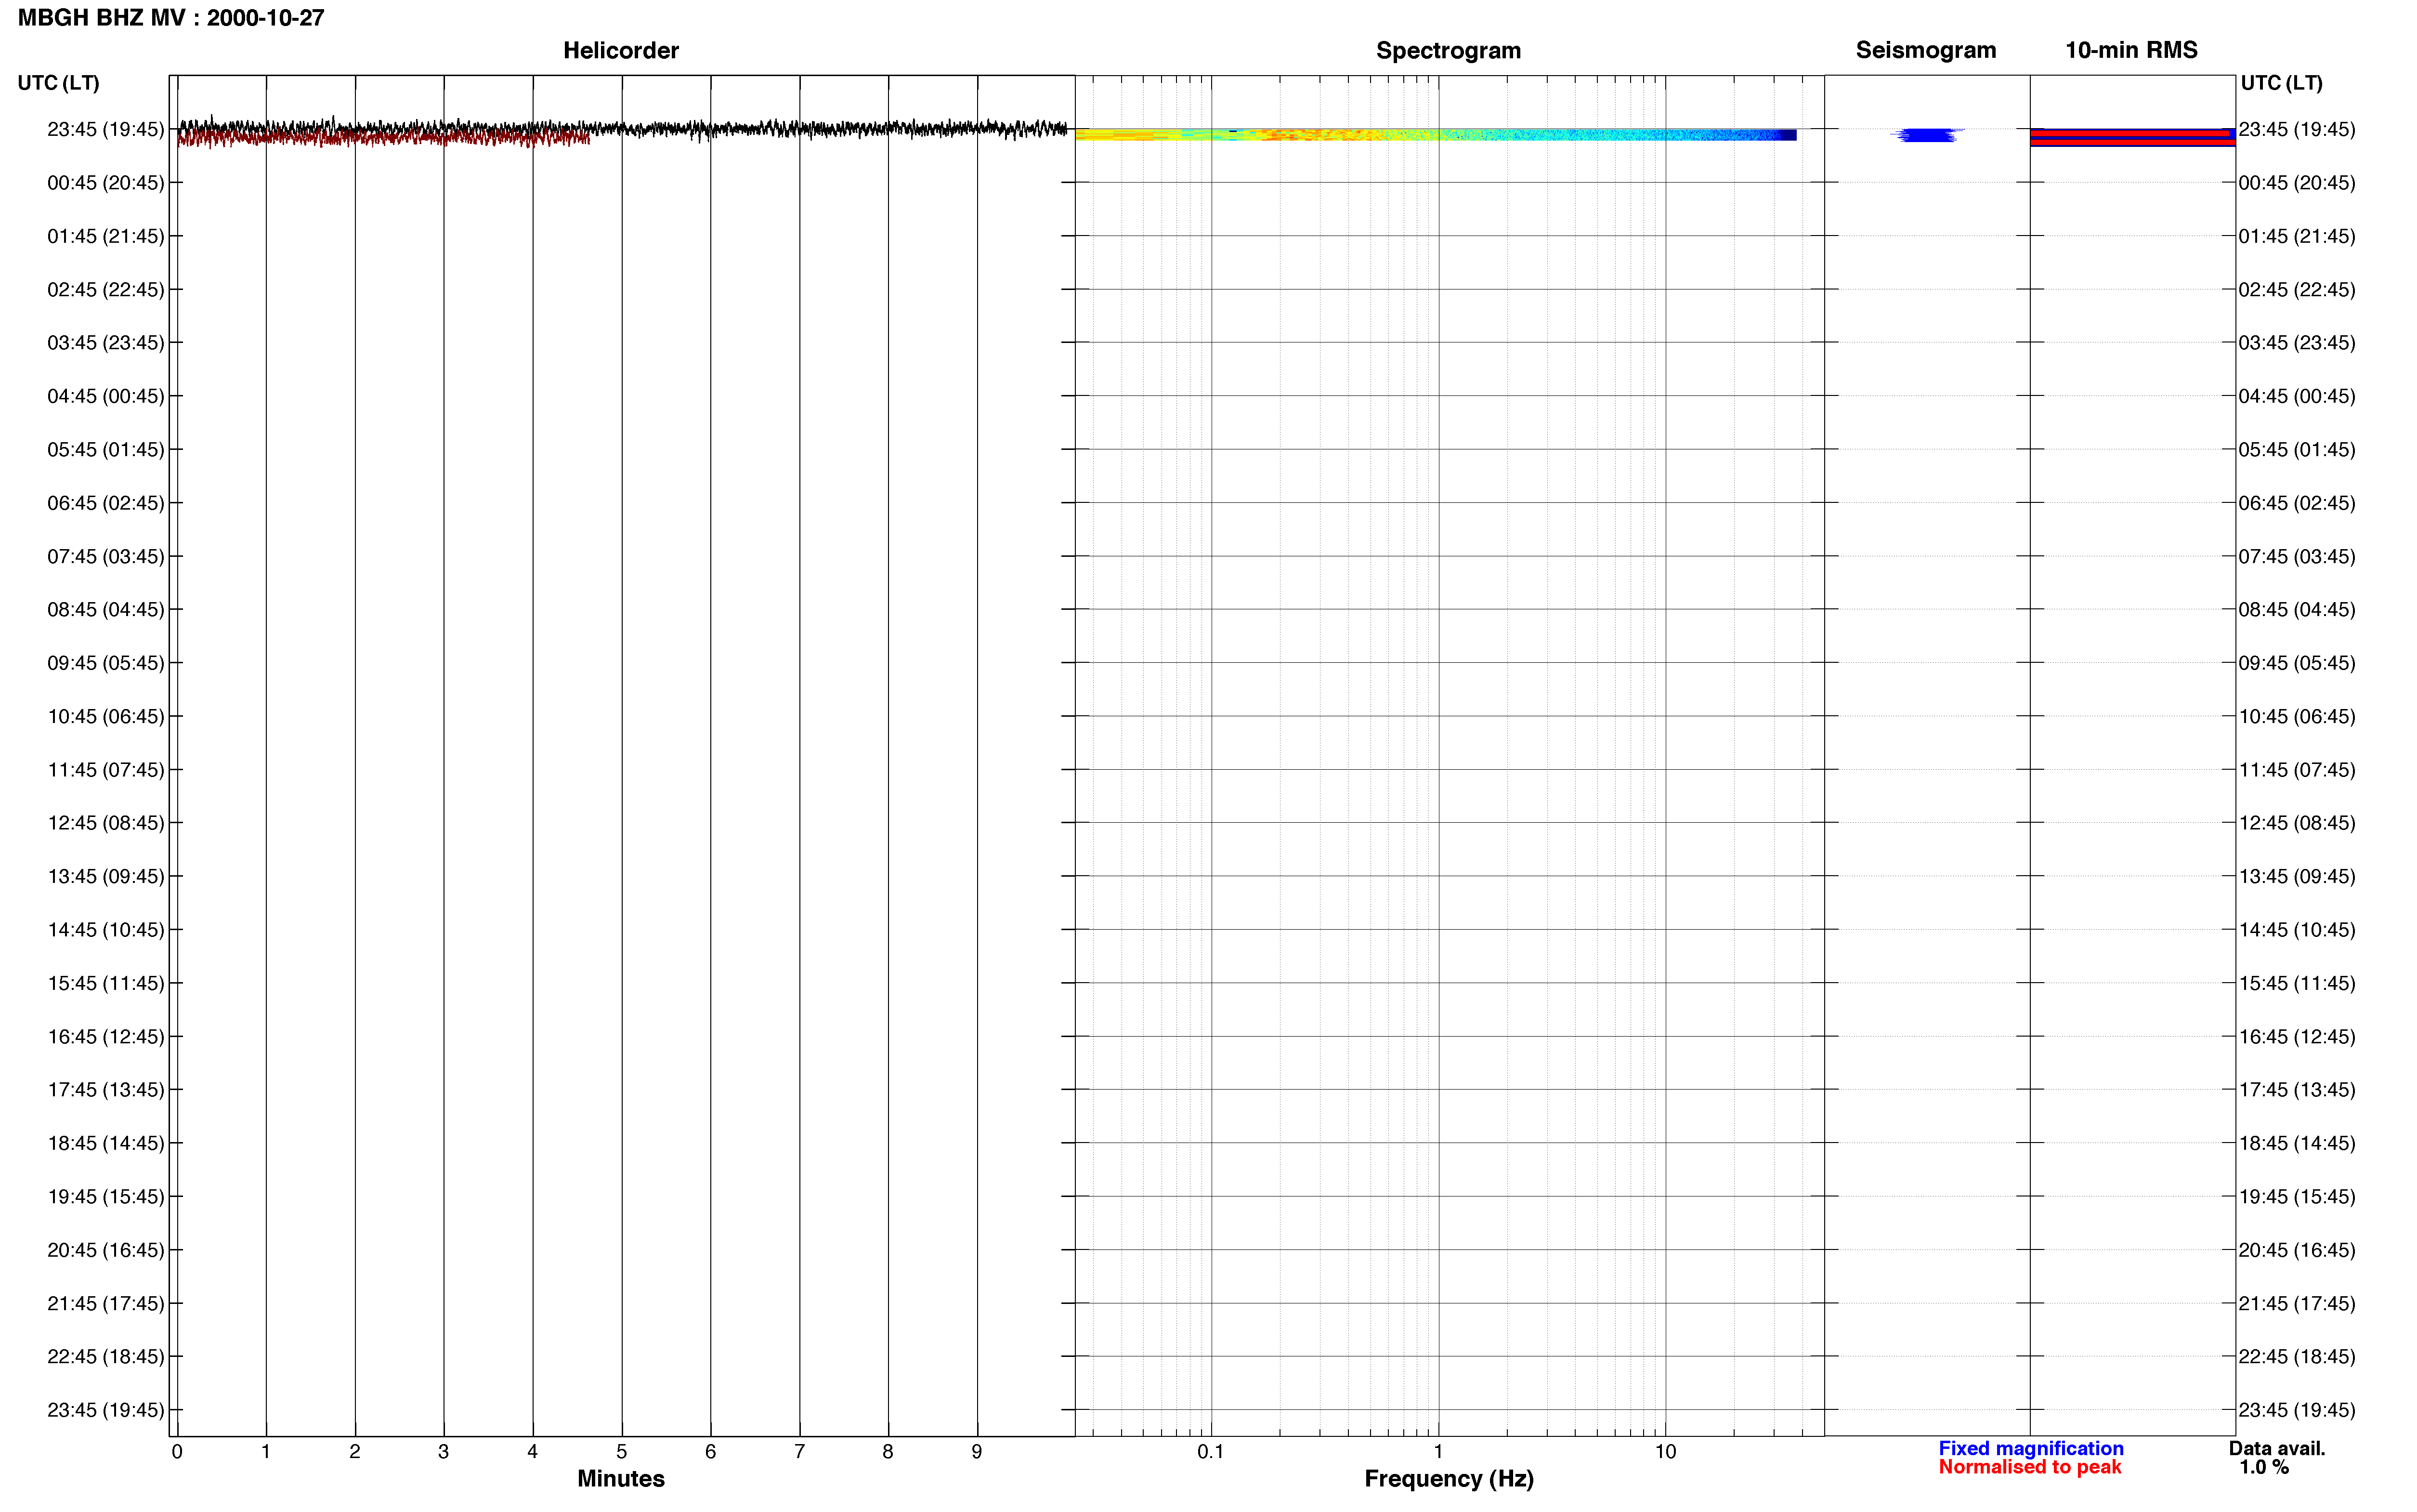2417x1512 pixels.
Task: Click right time label '06:45 (02:45)'
Action: pos(2297,503)
